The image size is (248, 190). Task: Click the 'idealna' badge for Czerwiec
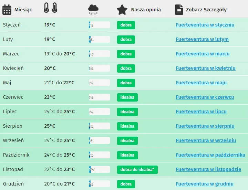point(127,97)
